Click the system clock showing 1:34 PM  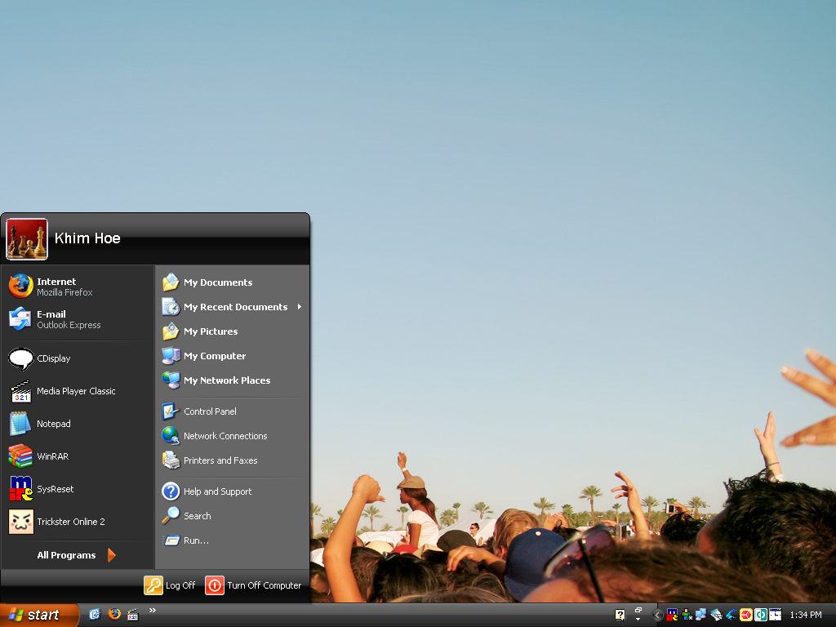coord(806,616)
